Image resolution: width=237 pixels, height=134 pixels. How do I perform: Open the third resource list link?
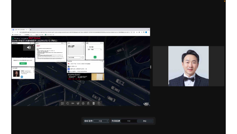pos(79,69)
